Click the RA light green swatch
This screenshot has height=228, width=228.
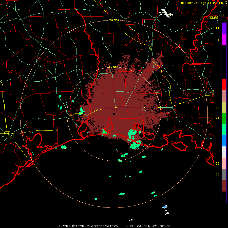coord(224,130)
